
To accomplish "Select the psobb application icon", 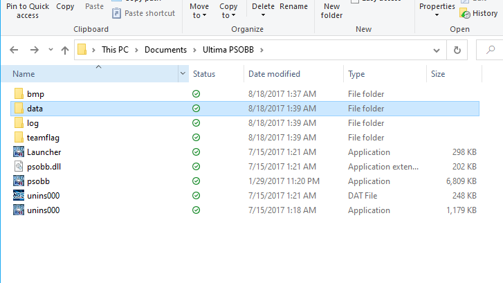I will [19, 181].
